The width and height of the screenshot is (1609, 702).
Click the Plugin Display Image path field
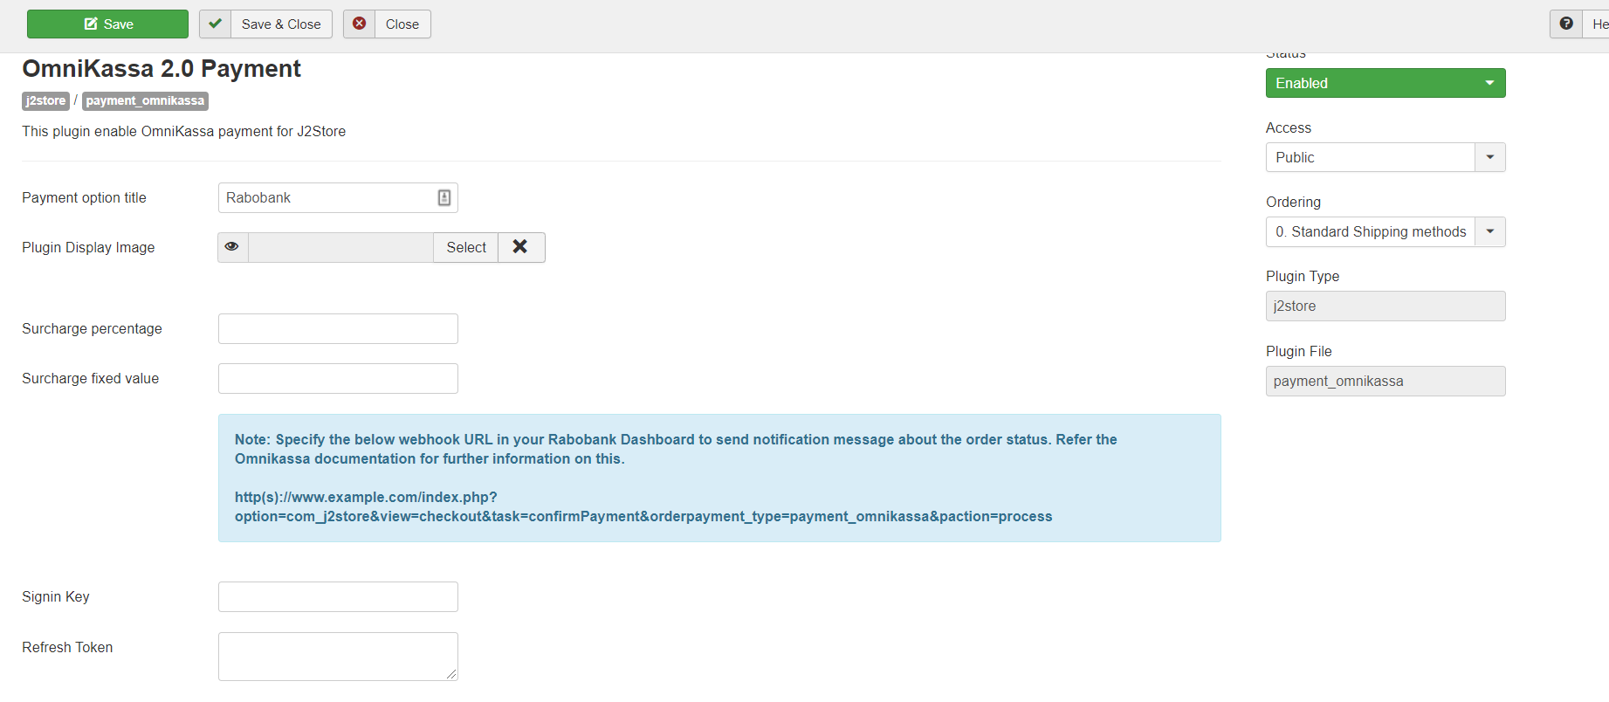tap(340, 248)
